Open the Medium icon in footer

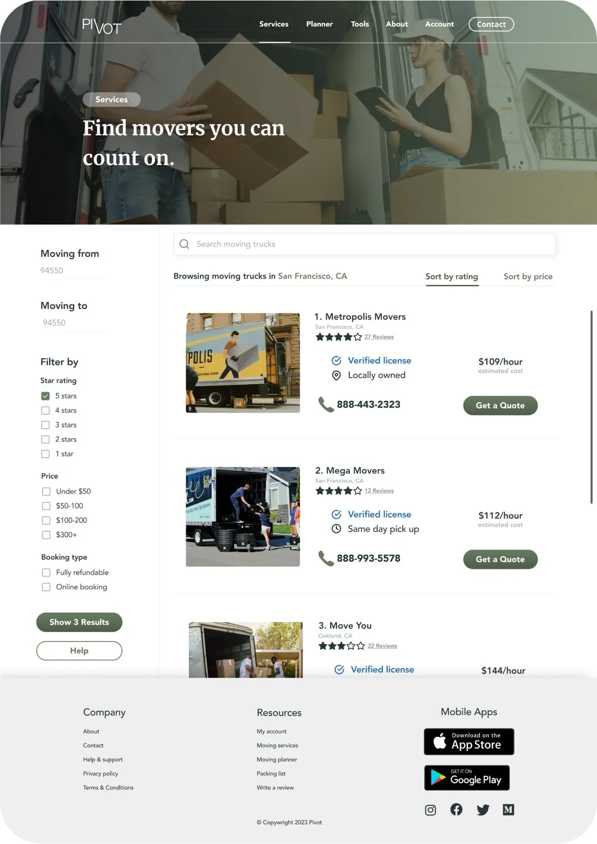click(508, 810)
